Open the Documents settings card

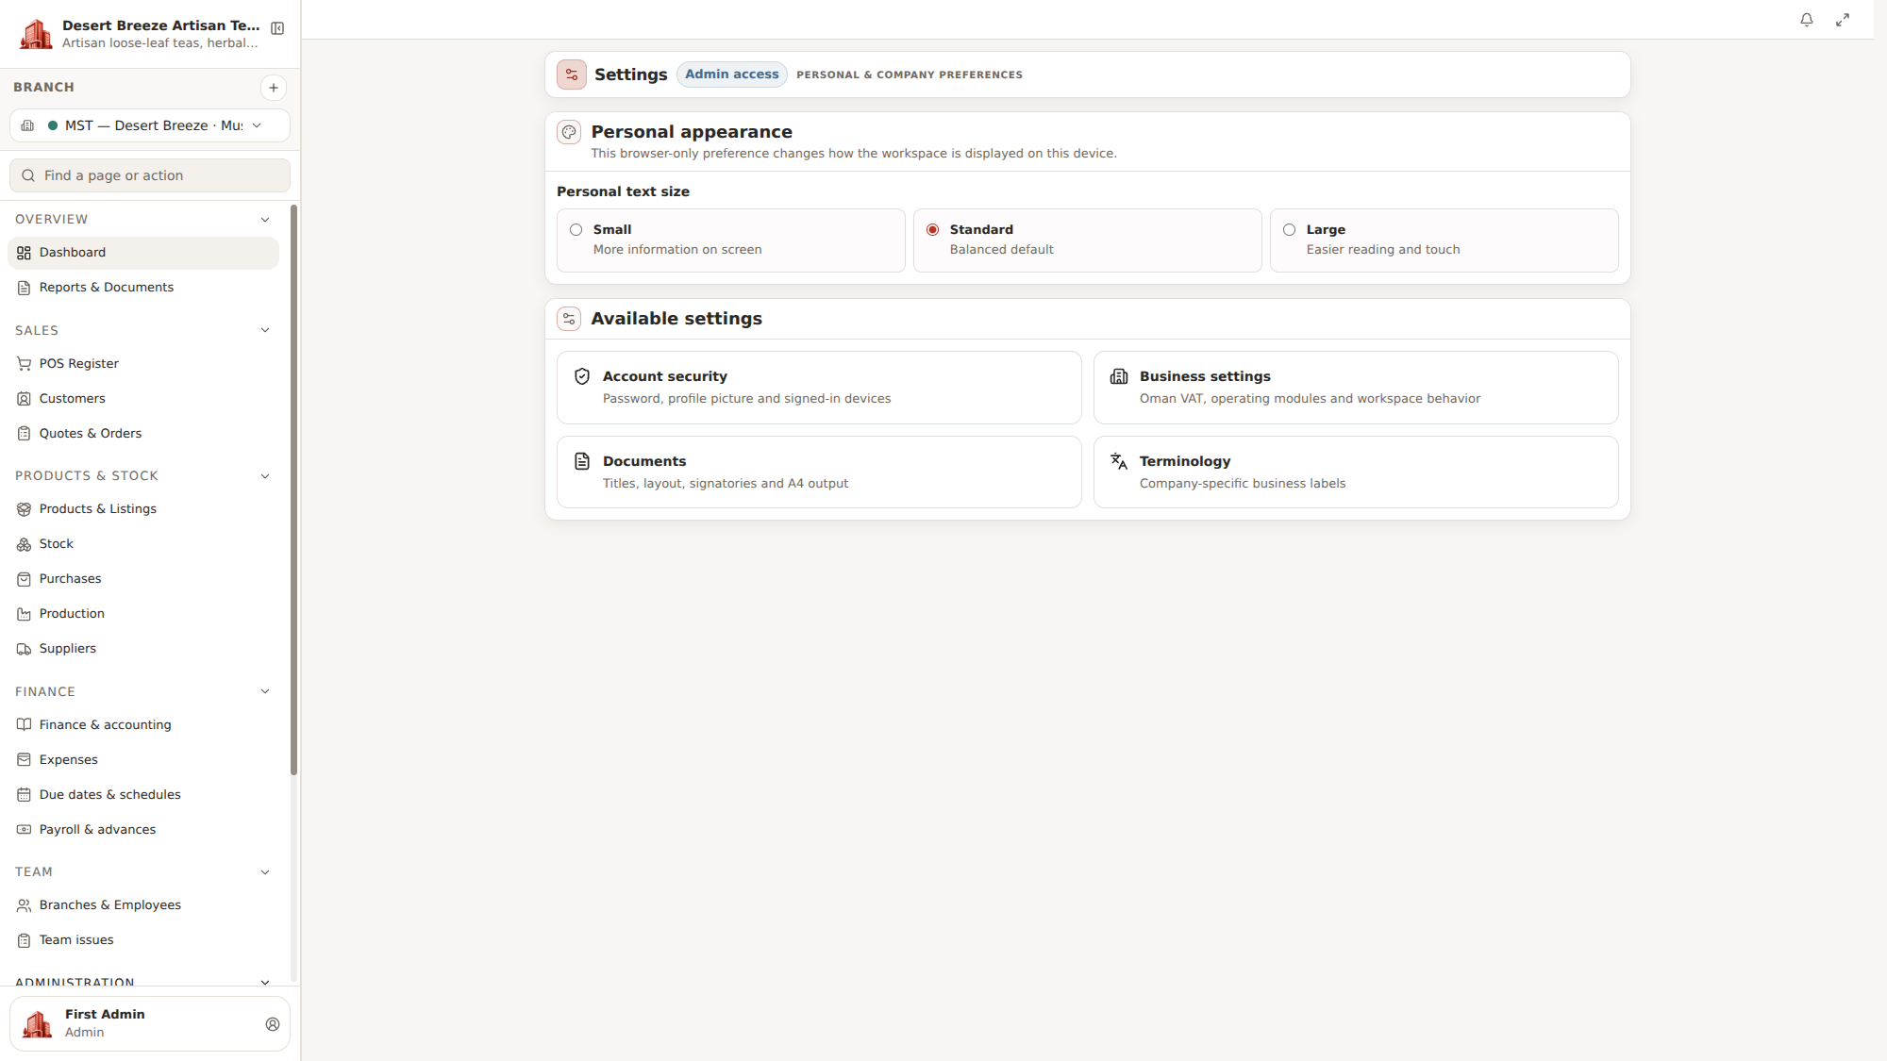819,472
